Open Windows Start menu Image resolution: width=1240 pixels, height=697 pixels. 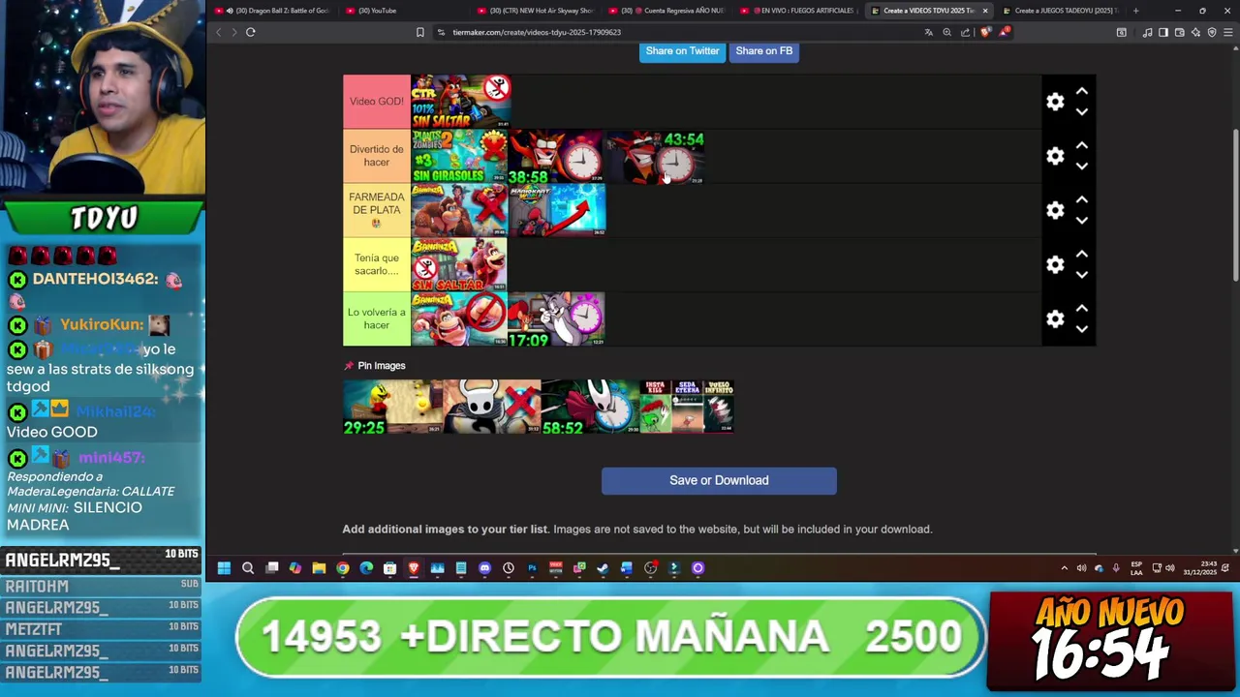224,568
